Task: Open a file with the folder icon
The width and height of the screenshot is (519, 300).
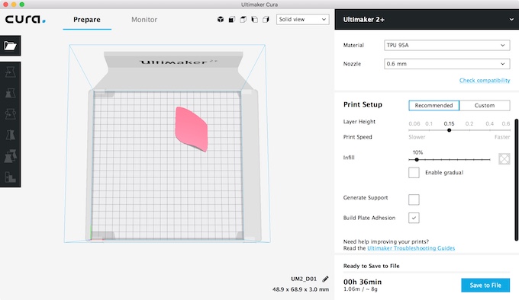Action: click(10, 46)
